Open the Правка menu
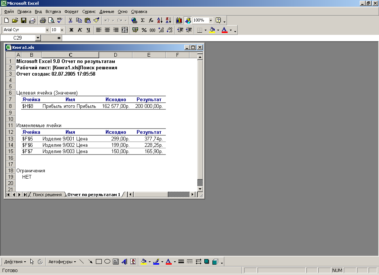 tap(24, 11)
